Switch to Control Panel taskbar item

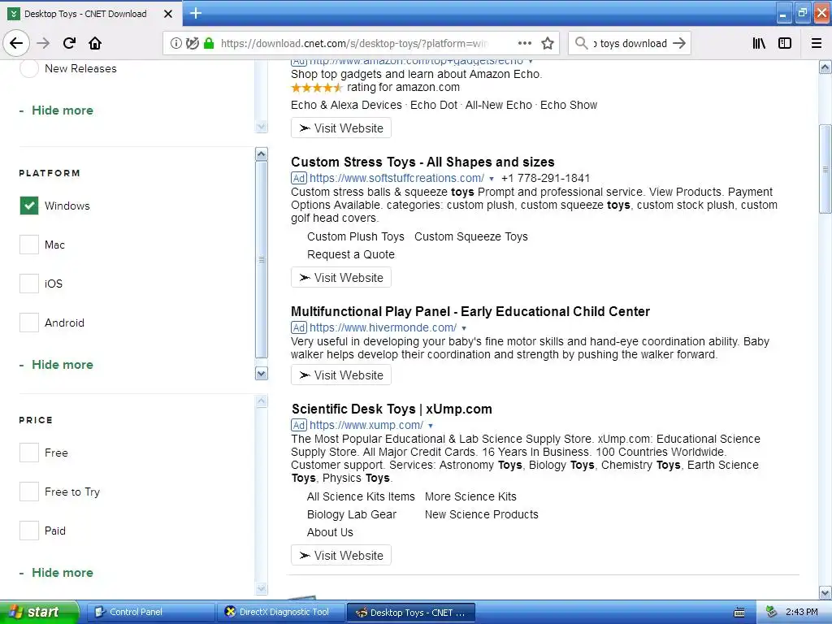(150, 613)
